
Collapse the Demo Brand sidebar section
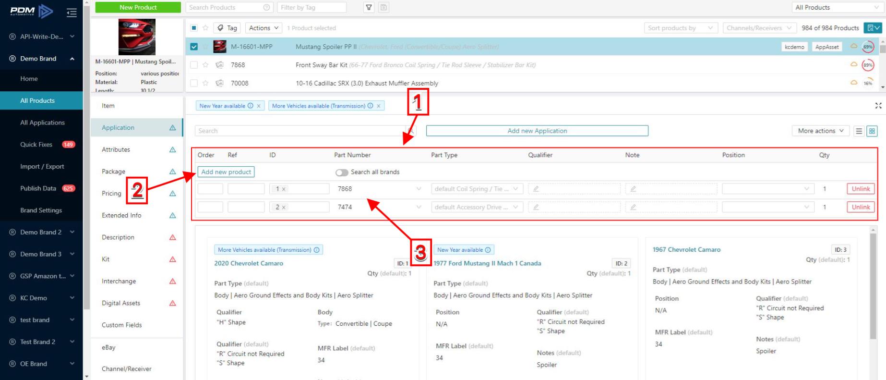(x=72, y=59)
